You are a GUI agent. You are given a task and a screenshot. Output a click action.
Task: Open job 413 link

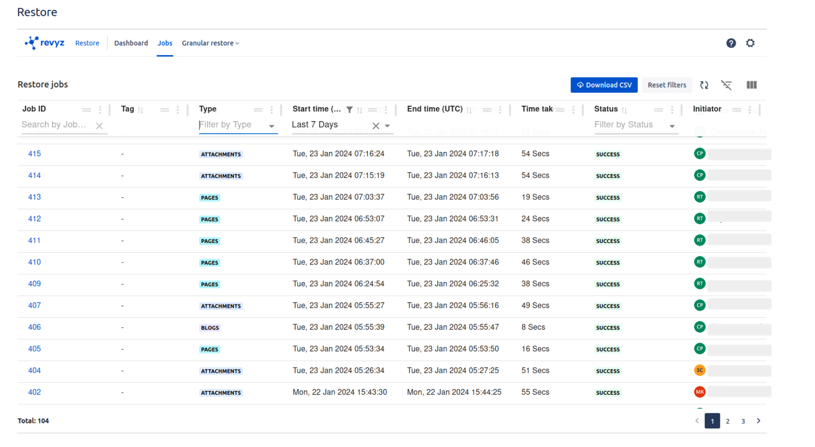tap(34, 197)
